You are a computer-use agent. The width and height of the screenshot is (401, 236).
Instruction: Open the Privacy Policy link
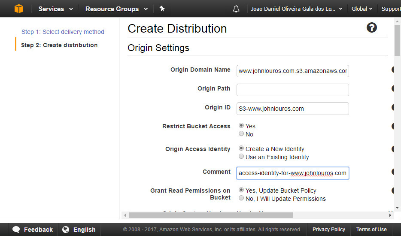pyautogui.click(x=328, y=230)
